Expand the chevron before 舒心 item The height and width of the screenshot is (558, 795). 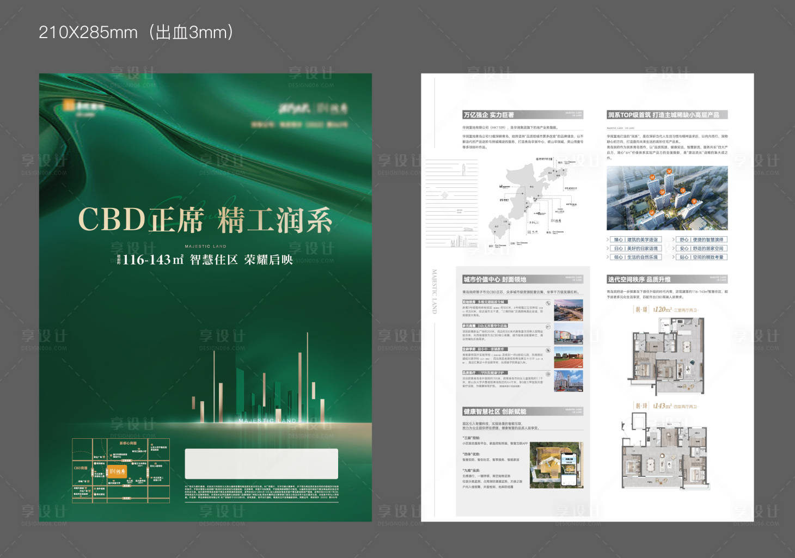pos(673,240)
